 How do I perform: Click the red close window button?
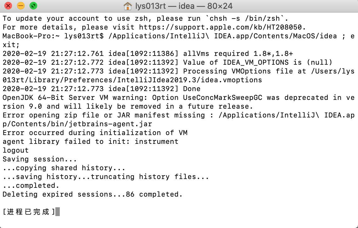click(8, 6)
